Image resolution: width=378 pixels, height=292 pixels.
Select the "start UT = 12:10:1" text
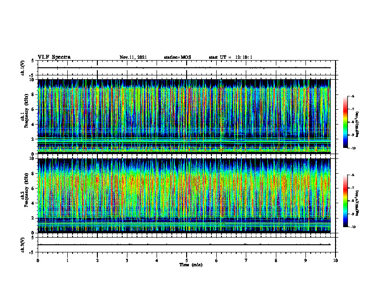click(231, 57)
